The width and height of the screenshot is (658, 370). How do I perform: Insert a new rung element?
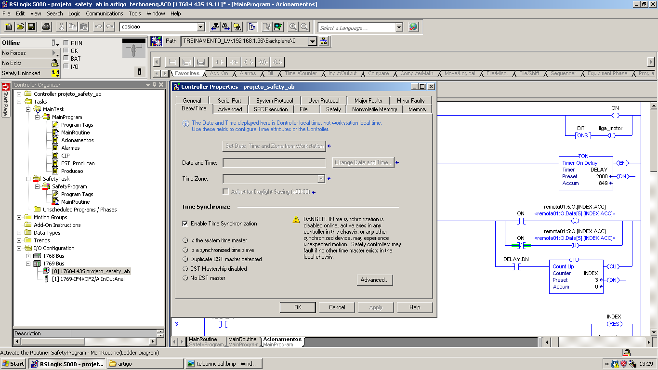[172, 62]
